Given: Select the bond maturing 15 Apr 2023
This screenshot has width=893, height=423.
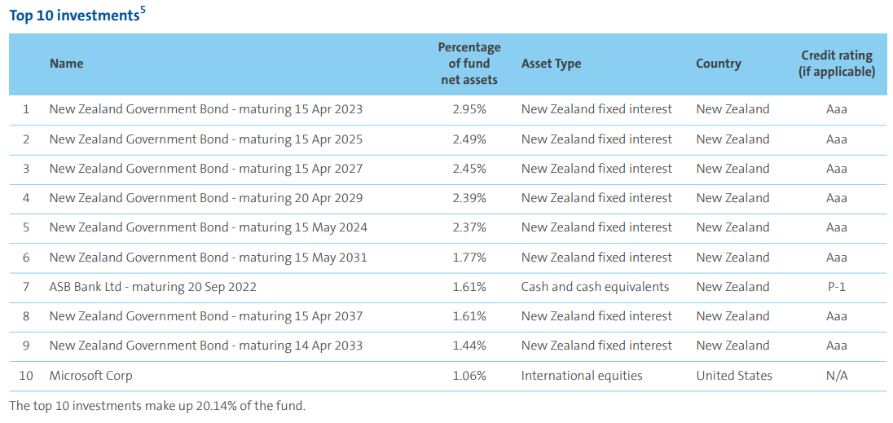Looking at the screenshot, I should click(205, 109).
